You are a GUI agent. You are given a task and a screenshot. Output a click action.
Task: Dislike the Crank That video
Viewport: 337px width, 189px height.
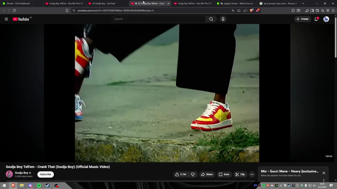coord(193,174)
